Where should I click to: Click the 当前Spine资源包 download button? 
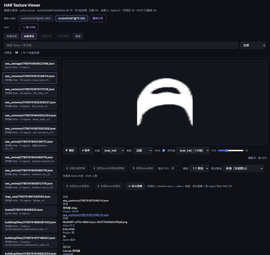[78, 186]
